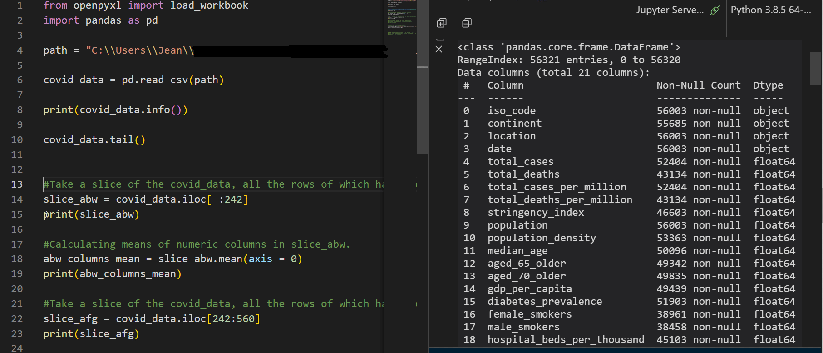Place cursor on print(slice_afg) line
823x353 pixels.
(91, 333)
